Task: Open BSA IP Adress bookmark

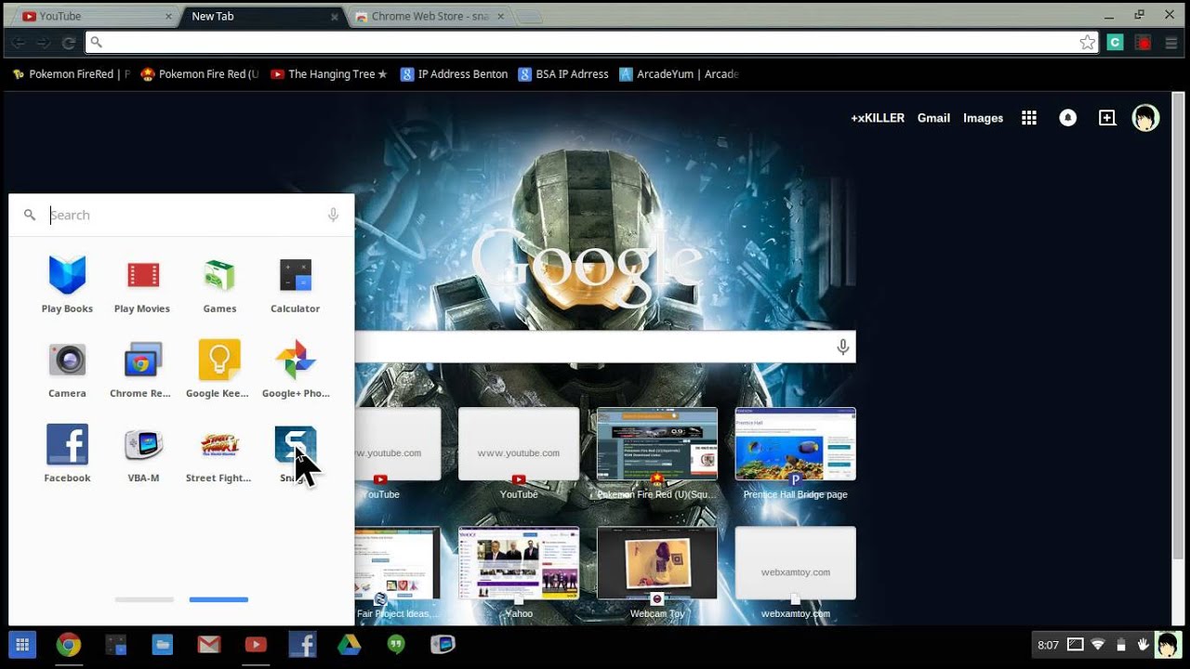Action: 563,74
